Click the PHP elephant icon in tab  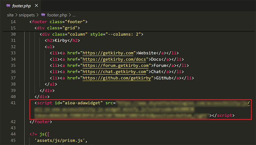(8, 6)
